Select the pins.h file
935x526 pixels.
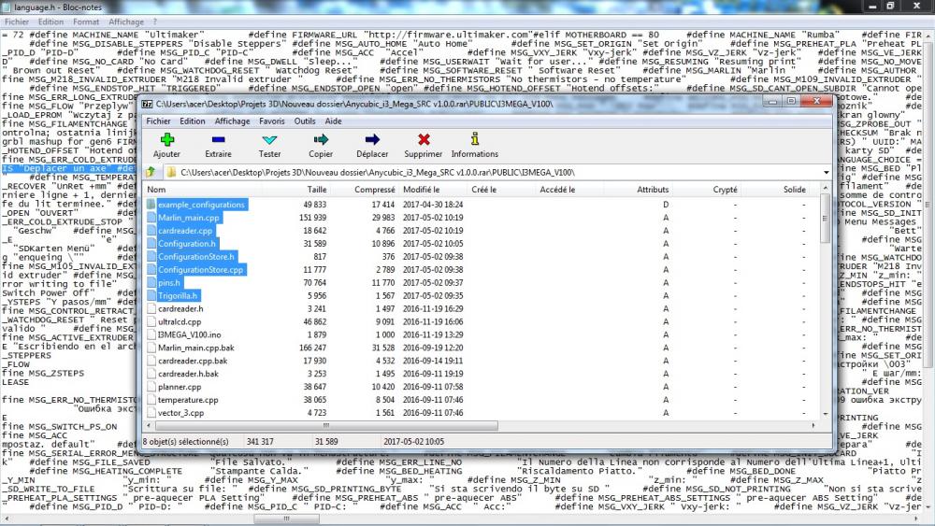[x=168, y=282]
